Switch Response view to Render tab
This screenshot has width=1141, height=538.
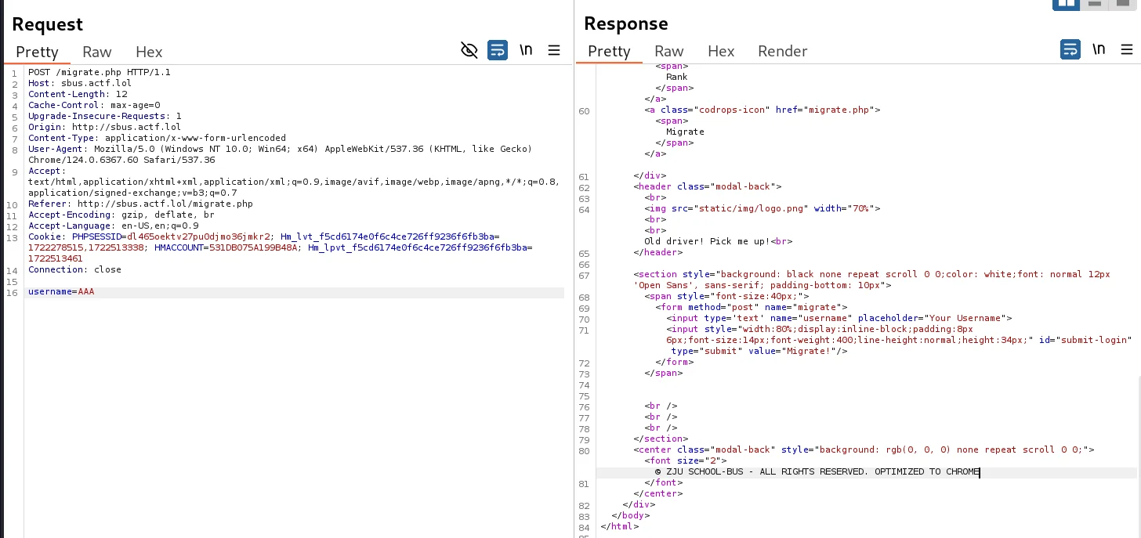click(x=782, y=51)
